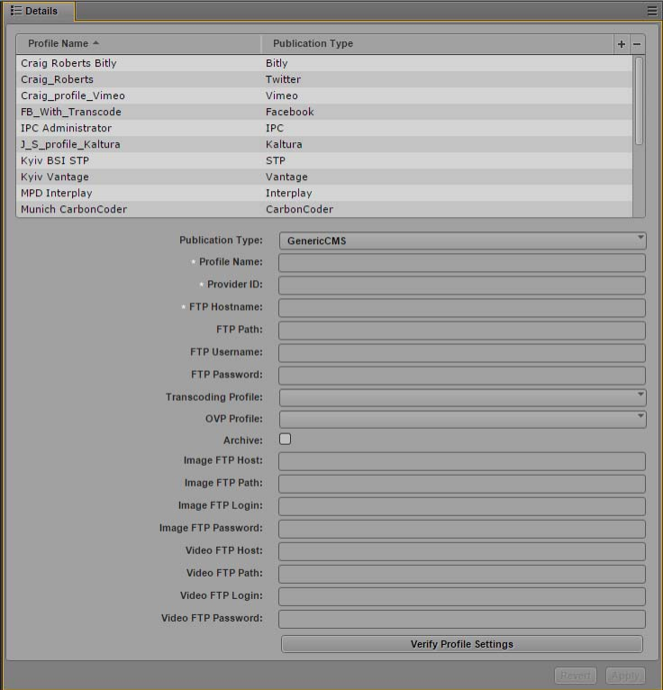Focus the Video FTP Password field
Screen dimensions: 663x690
click(462, 619)
